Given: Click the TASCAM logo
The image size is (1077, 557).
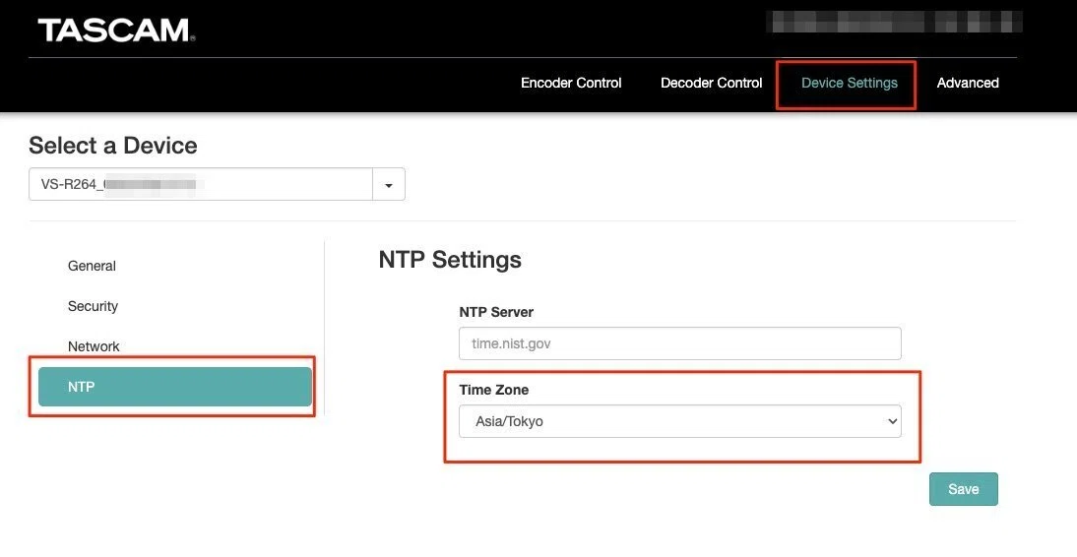Looking at the screenshot, I should point(116,31).
